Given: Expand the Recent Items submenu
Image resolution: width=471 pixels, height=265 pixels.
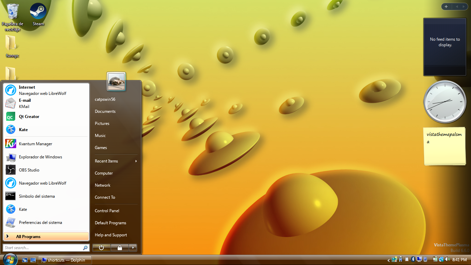Looking at the screenshot, I should pyautogui.click(x=116, y=161).
